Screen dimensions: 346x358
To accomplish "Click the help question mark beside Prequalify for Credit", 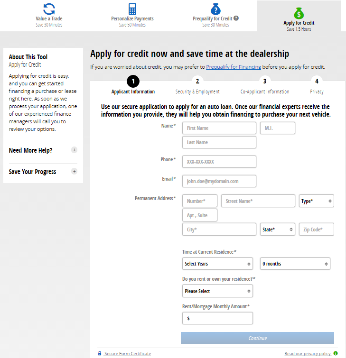I will [236, 18].
